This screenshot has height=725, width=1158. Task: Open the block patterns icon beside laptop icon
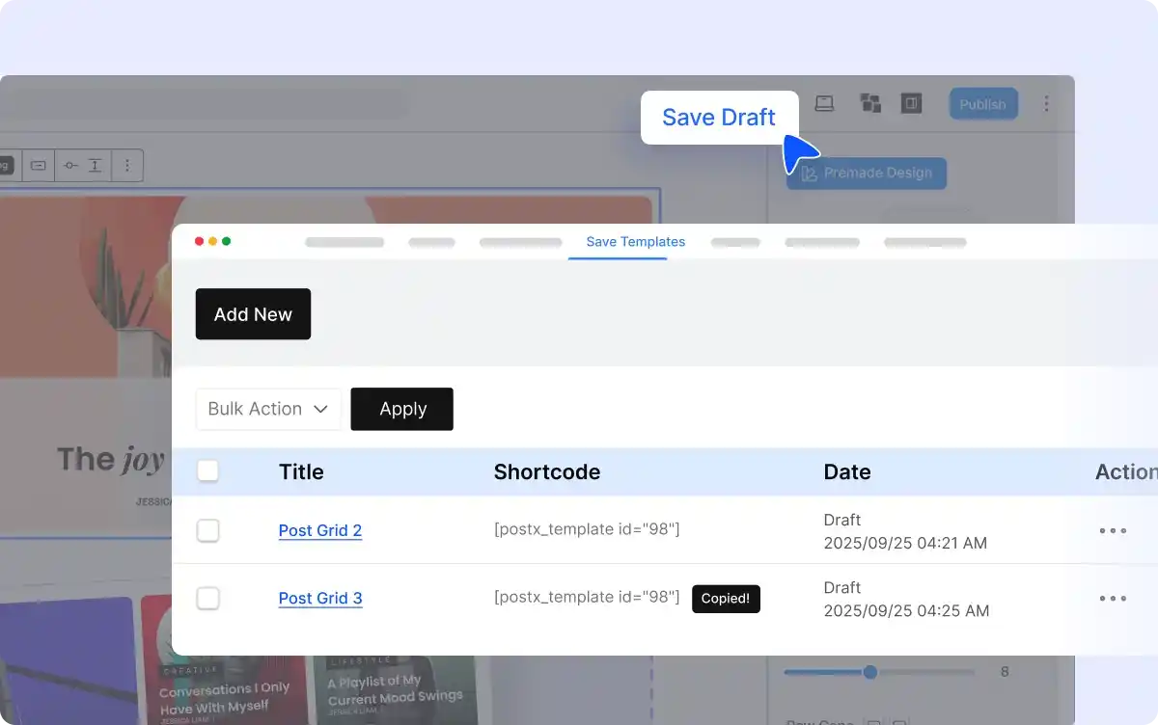click(870, 104)
